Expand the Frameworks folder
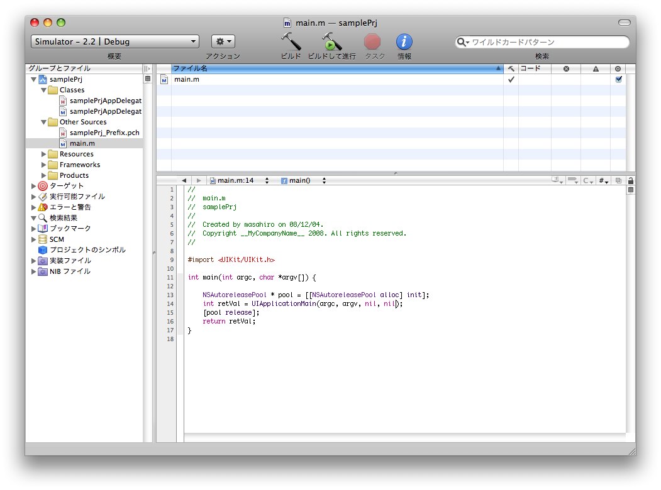This screenshot has width=661, height=490. click(44, 165)
